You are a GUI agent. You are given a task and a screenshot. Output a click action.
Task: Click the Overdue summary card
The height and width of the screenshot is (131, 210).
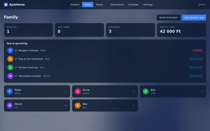[x=28, y=30]
